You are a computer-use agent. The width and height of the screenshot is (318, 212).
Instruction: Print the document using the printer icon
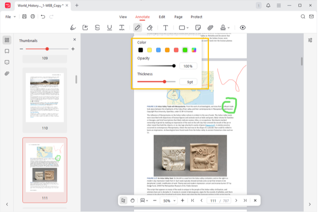(x=33, y=17)
